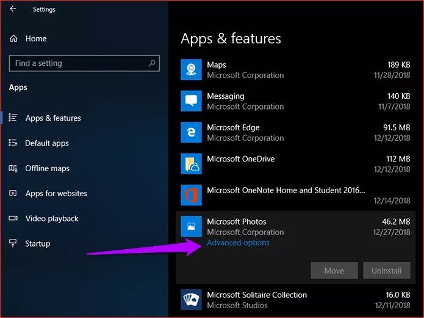The width and height of the screenshot is (424, 318).
Task: Click the 16.0 KB size value
Action: [x=398, y=295]
